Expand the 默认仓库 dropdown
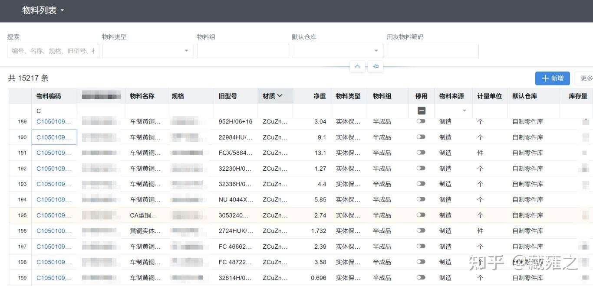This screenshot has height=286, width=593. pyautogui.click(x=338, y=51)
